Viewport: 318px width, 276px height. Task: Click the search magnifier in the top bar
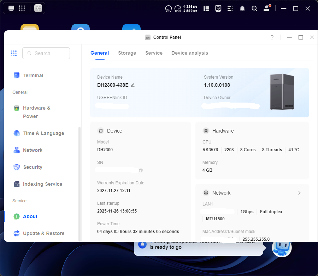coord(254,8)
